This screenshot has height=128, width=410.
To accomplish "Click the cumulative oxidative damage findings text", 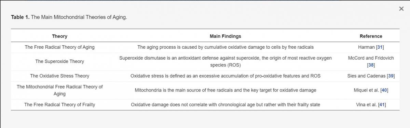I will coord(225,47).
